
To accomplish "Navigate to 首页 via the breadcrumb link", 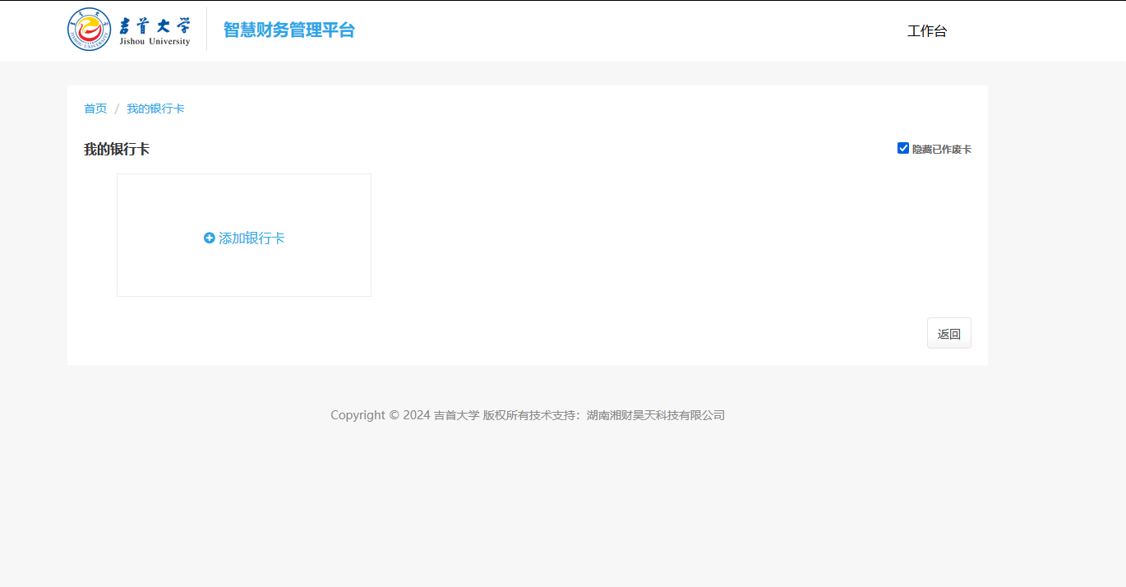I will click(95, 108).
